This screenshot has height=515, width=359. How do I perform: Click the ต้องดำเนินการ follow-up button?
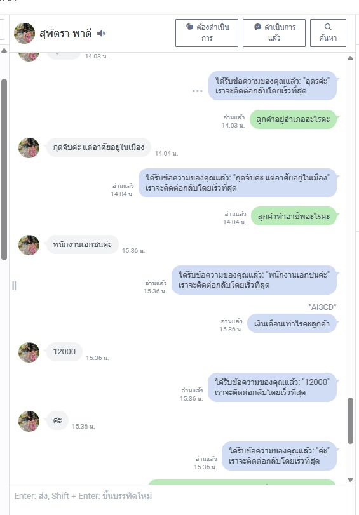[x=207, y=33]
